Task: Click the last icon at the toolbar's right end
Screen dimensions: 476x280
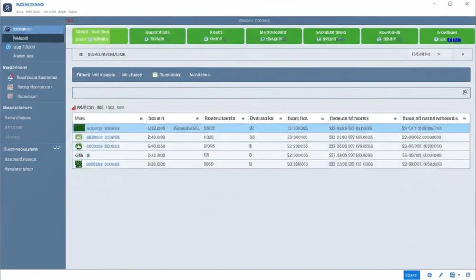Action: point(463,54)
